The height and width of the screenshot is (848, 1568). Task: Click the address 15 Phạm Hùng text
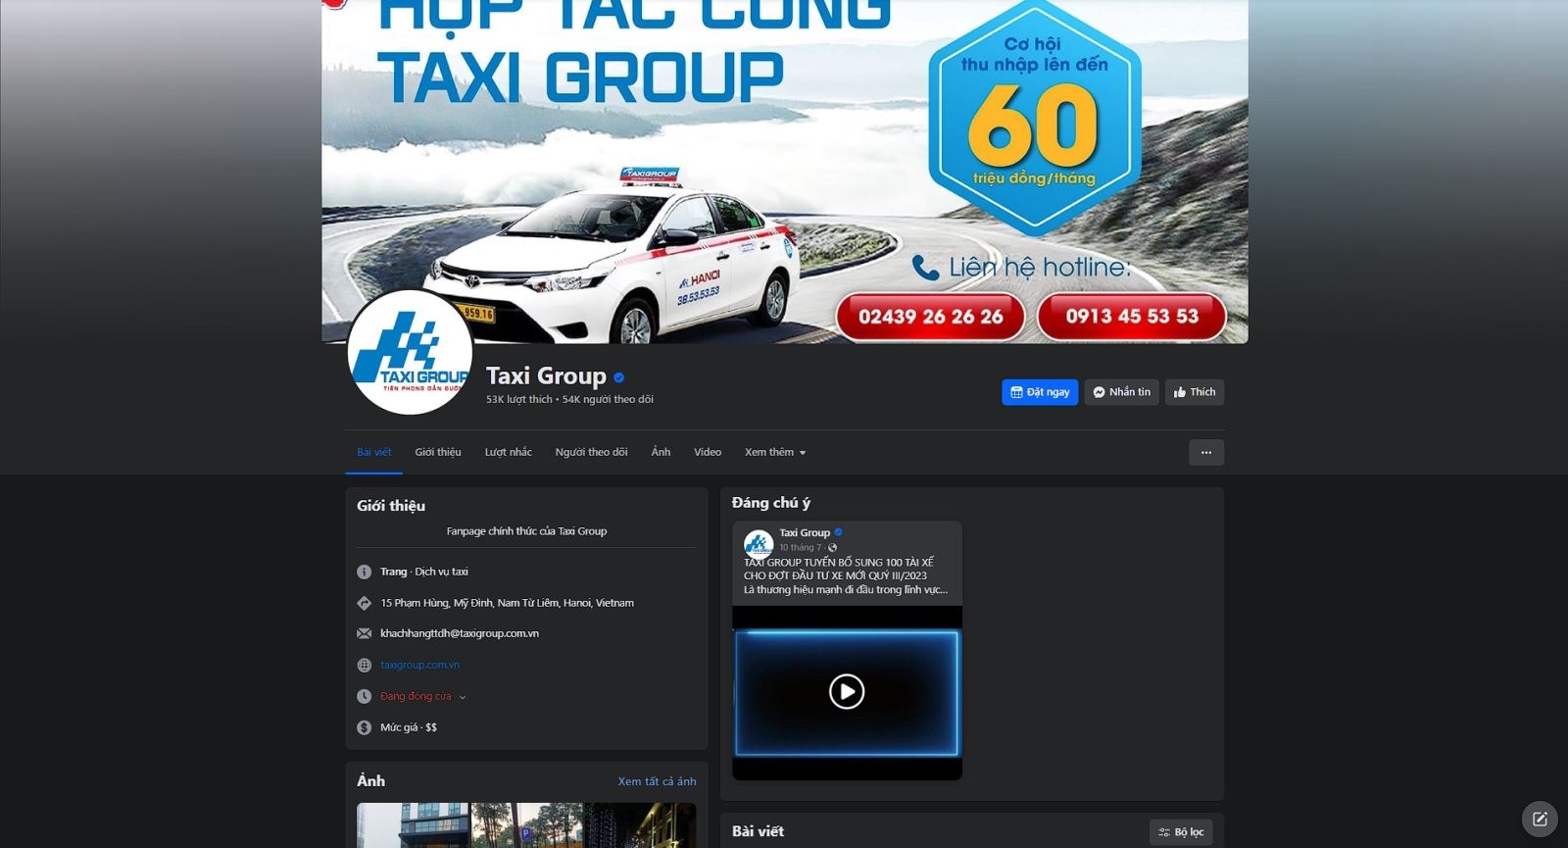(507, 603)
